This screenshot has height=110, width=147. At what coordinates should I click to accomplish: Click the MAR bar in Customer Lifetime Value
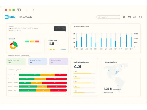coord(86,40)
